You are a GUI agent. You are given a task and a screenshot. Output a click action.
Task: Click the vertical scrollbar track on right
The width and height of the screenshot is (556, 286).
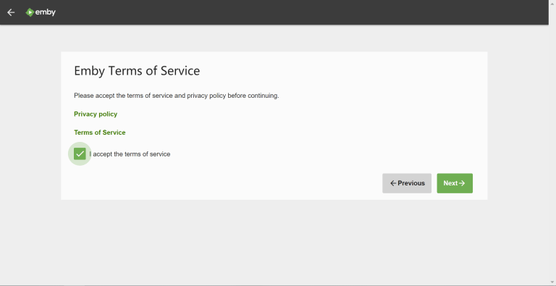click(x=552, y=142)
